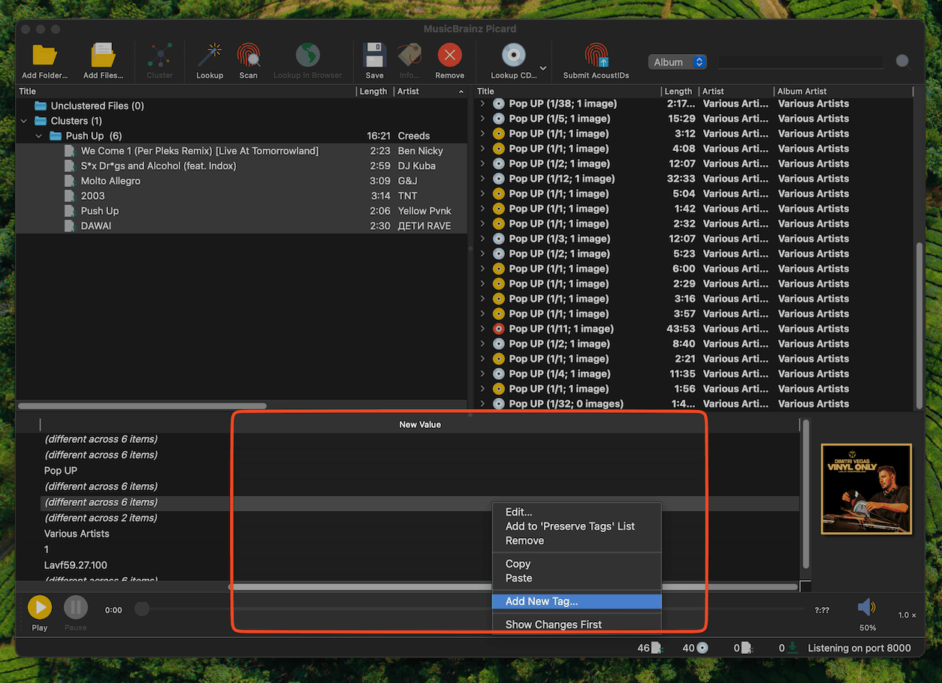Choose Add New Tag from context menu
Viewport: 942px width, 683px height.
click(x=542, y=601)
